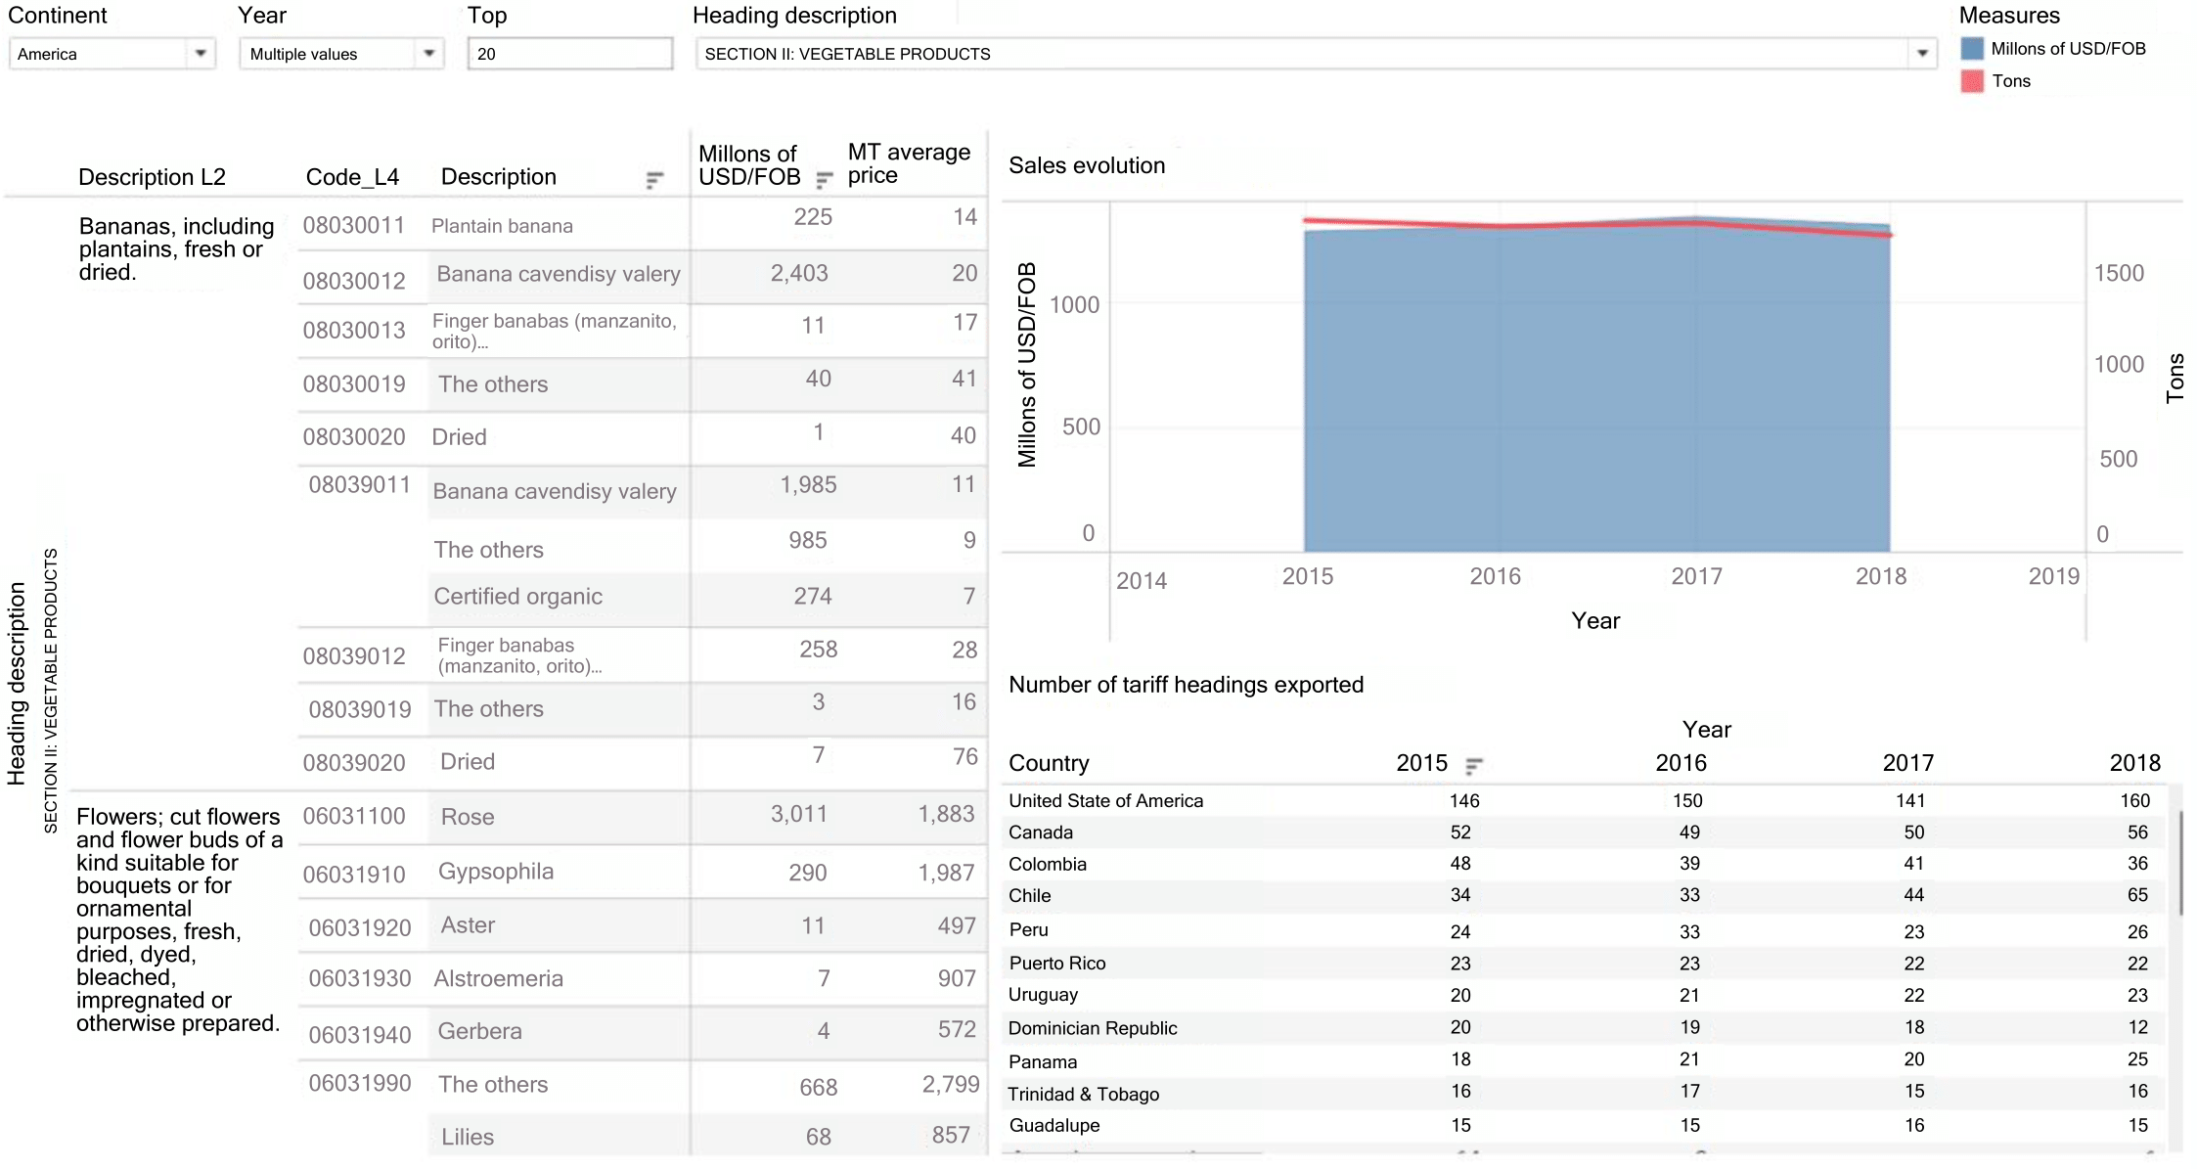The height and width of the screenshot is (1169, 2197).
Task: Click the 2018 column header
Action: [2134, 763]
